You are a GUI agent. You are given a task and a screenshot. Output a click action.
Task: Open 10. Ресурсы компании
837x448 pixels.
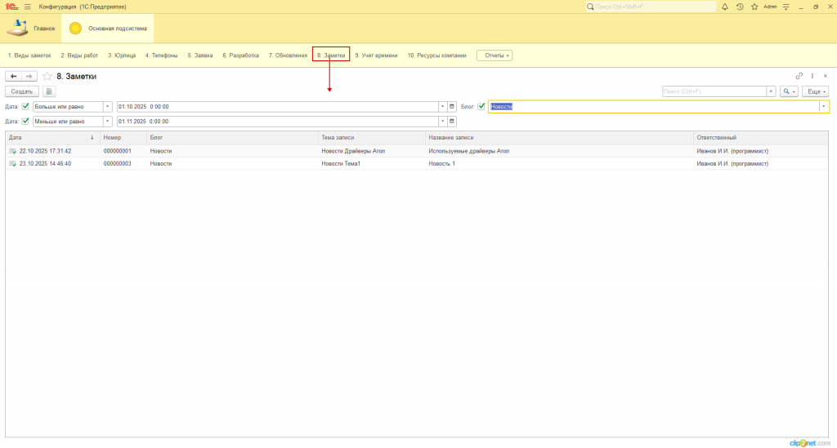coord(437,55)
